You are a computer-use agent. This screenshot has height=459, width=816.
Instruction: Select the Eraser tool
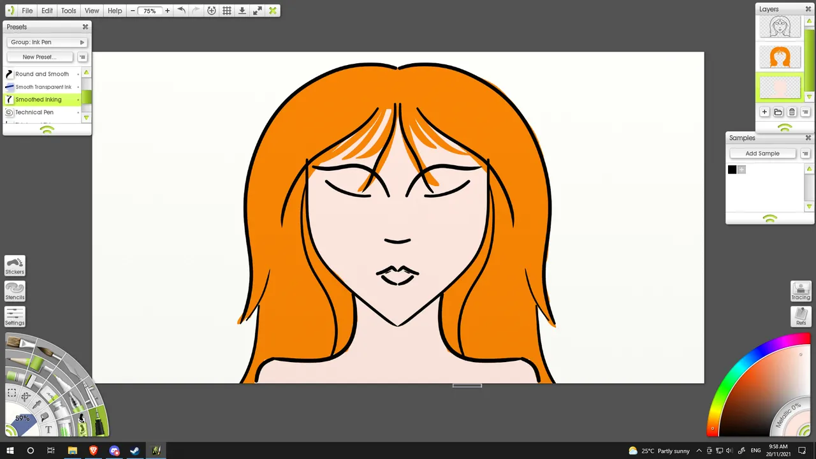click(x=50, y=395)
